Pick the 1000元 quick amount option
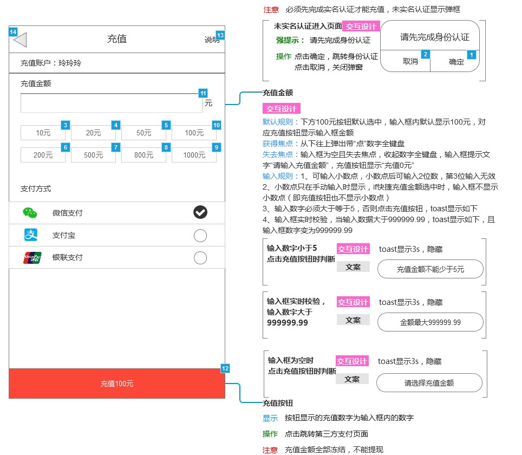This screenshot has height=455, width=522. coord(194,155)
